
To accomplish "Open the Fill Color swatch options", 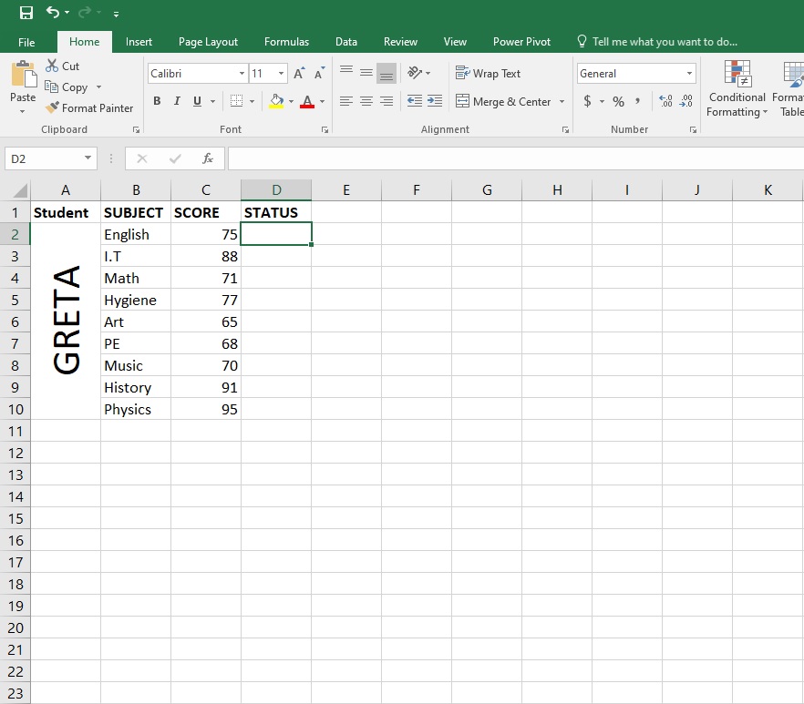I will coord(291,101).
